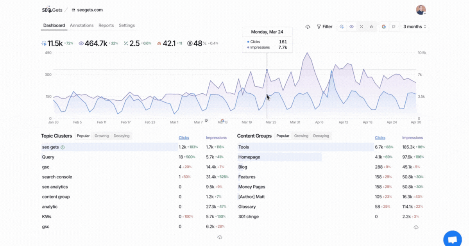
Task: Open the 3 months date range dropdown
Action: click(x=415, y=27)
